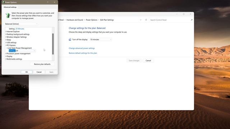Click the Save changes button

134,61
